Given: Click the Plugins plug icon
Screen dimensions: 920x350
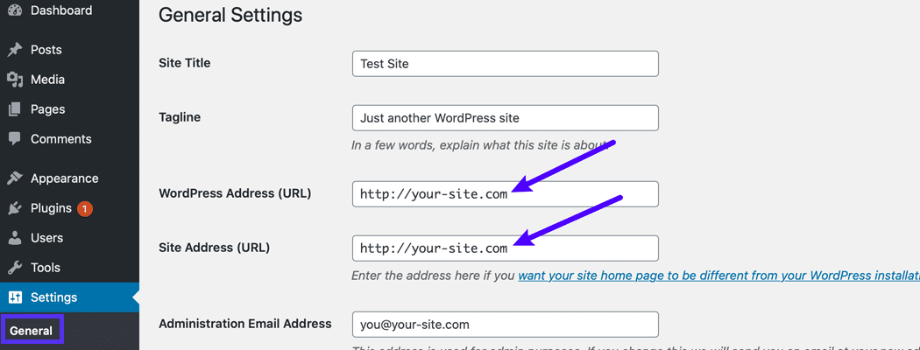Looking at the screenshot, I should 14,208.
